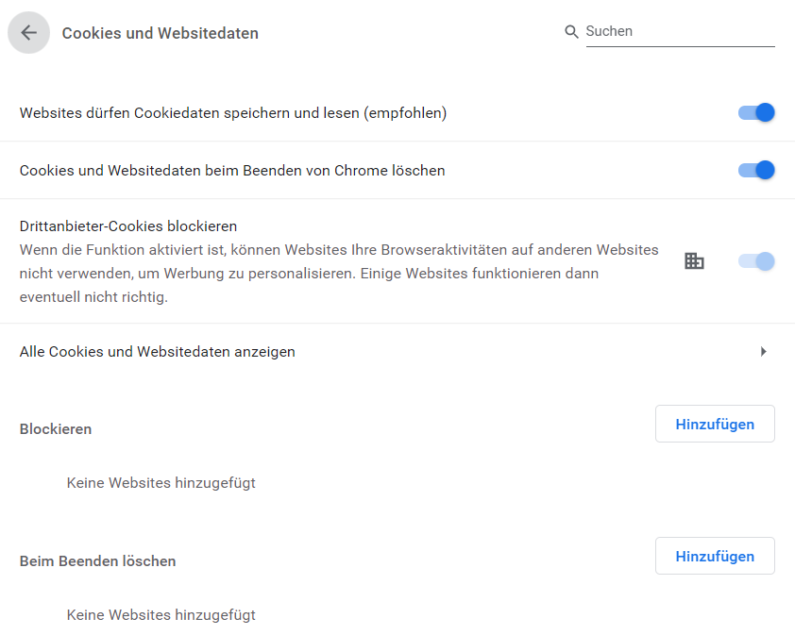The image size is (795, 635).
Task: Click the Drittanbieter-Cookies blockieren heading
Action: coord(128,226)
